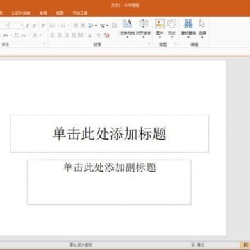Justify the paragraph text
The width and height of the screenshot is (250, 250).
click(74, 35)
